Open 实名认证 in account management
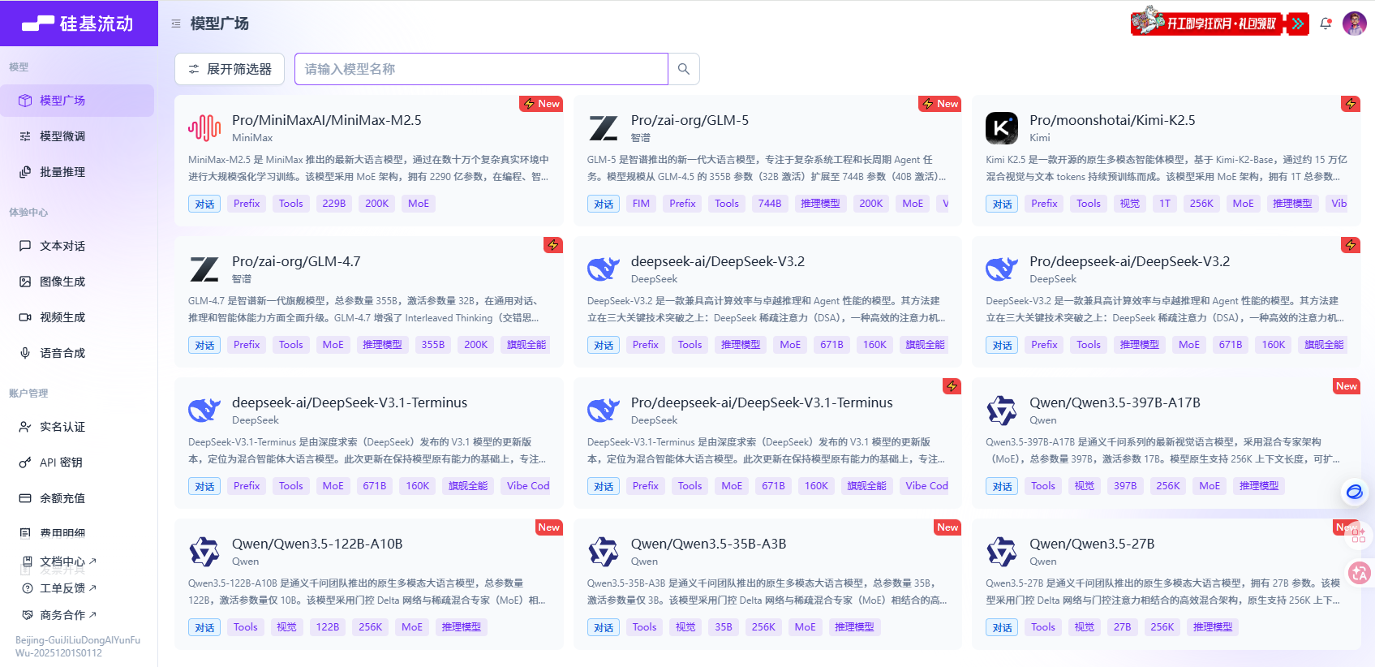This screenshot has width=1375, height=667. tap(77, 427)
